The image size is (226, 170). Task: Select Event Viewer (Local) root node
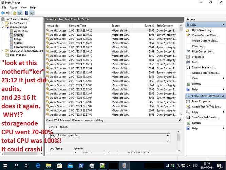tap(17, 19)
